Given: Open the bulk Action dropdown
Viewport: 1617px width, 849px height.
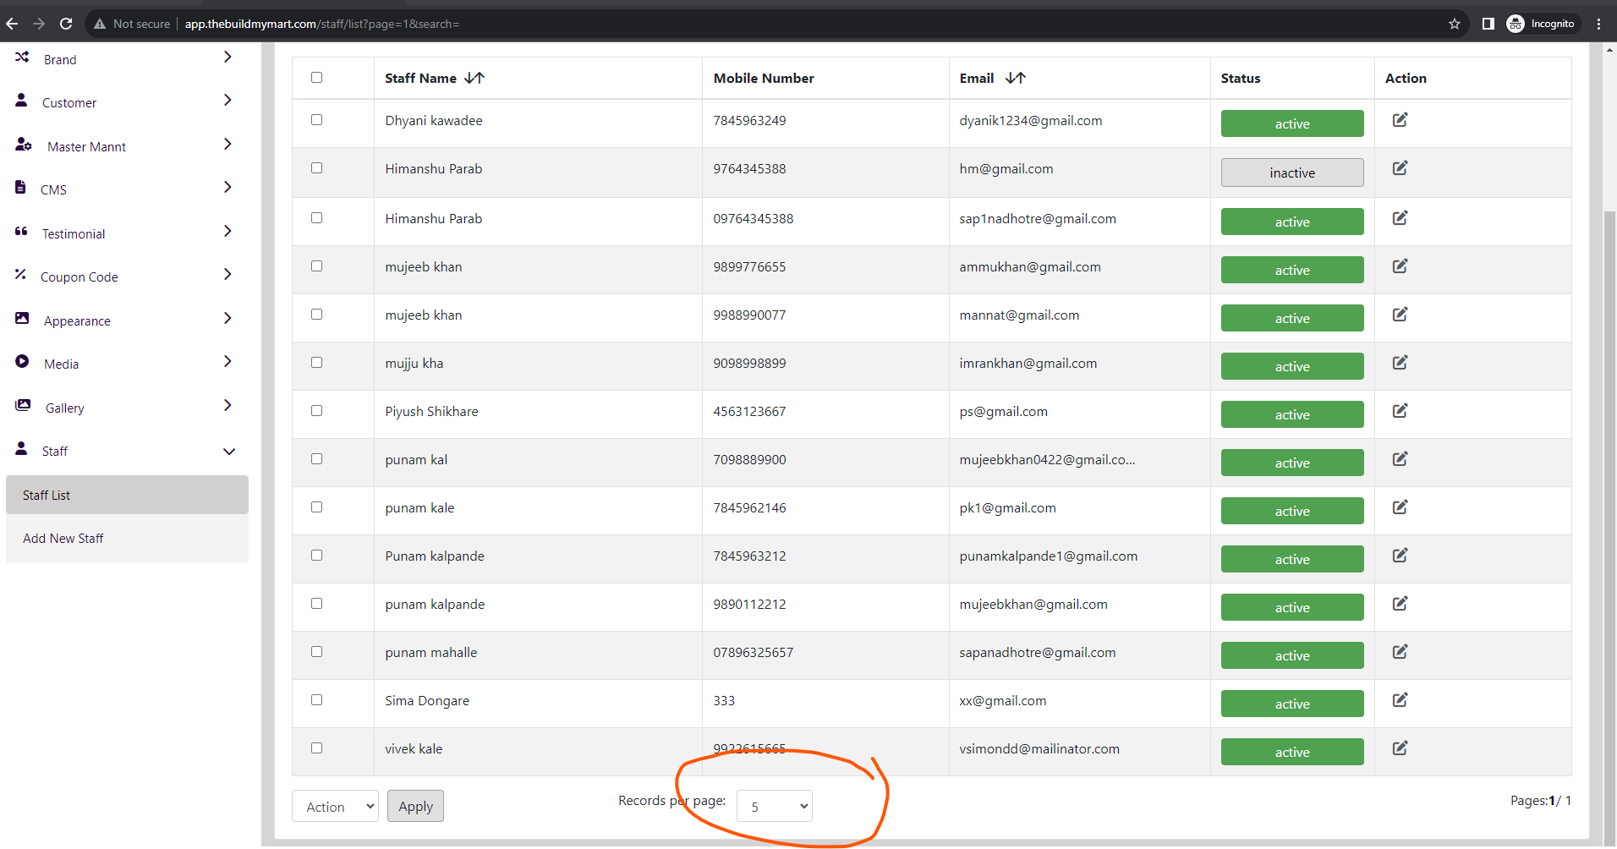Looking at the screenshot, I should pos(335,806).
